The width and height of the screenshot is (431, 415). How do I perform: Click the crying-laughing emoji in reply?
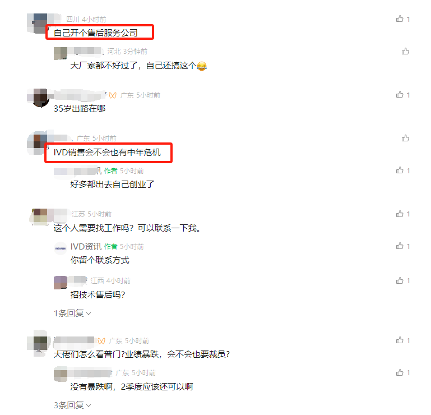coord(202,66)
